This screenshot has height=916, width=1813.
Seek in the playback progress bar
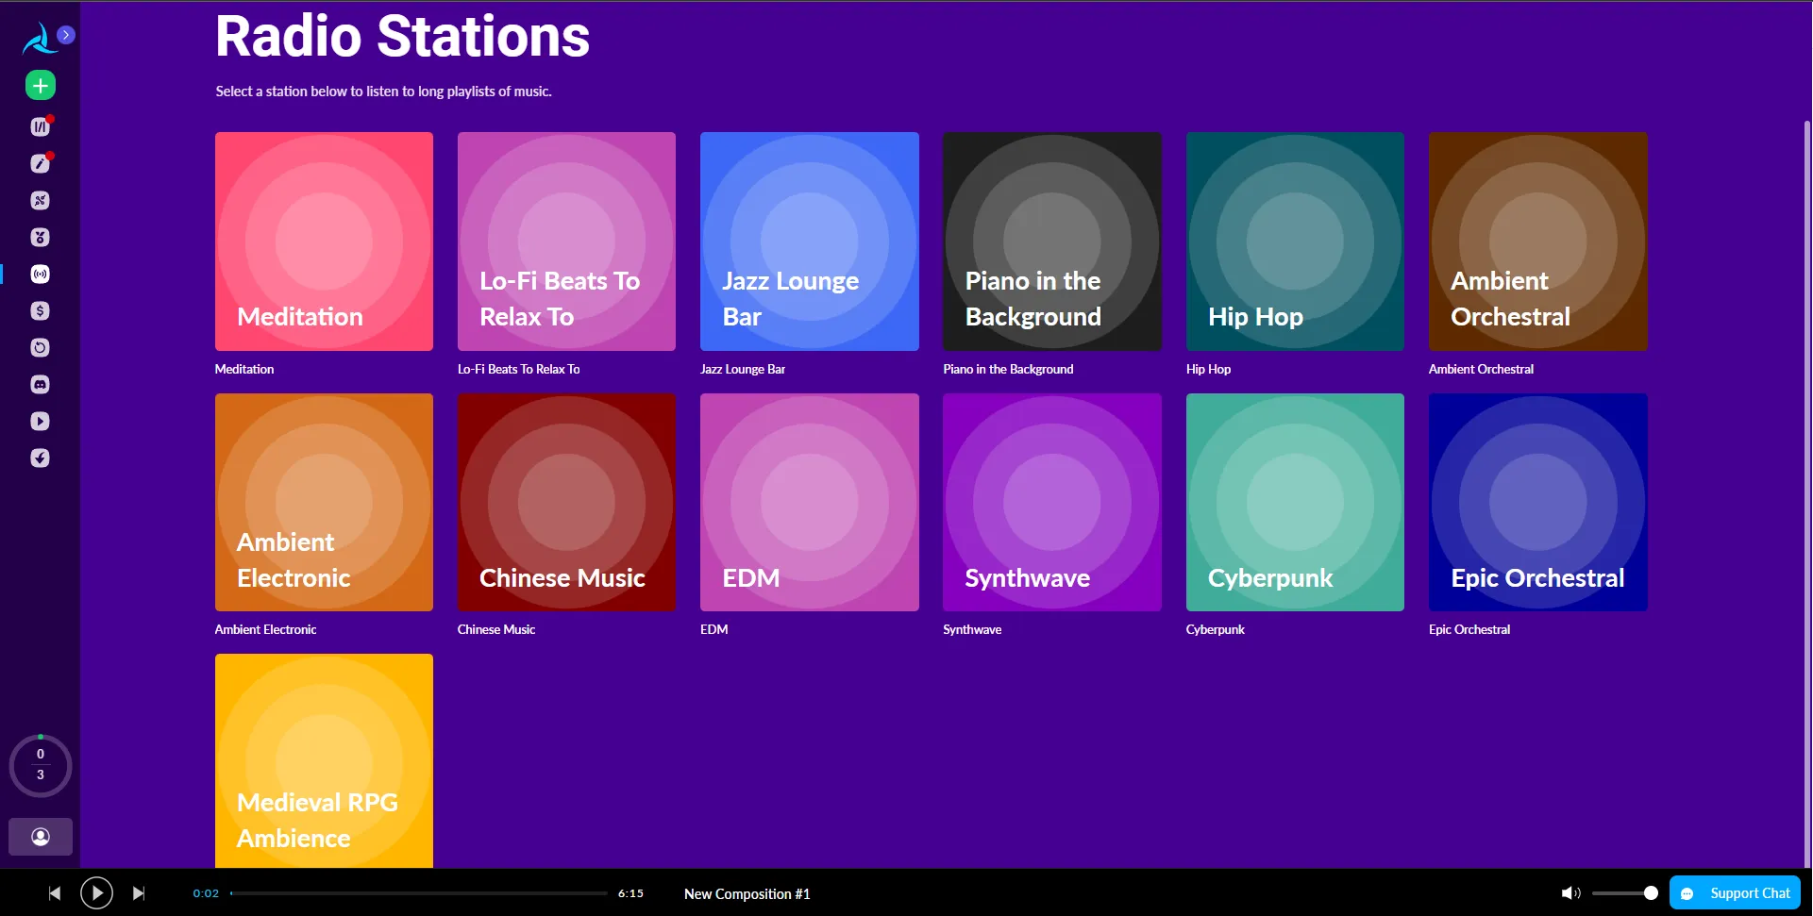coord(419,893)
